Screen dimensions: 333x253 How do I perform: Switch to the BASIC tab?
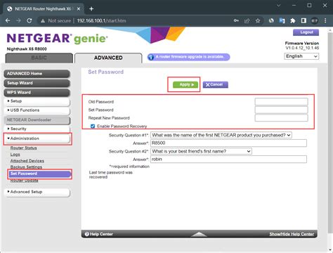point(39,58)
